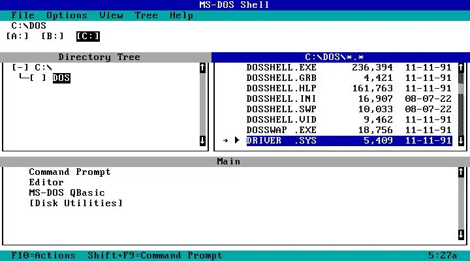
Task: Select DOSSWAP .EXE in file list
Action: point(349,130)
